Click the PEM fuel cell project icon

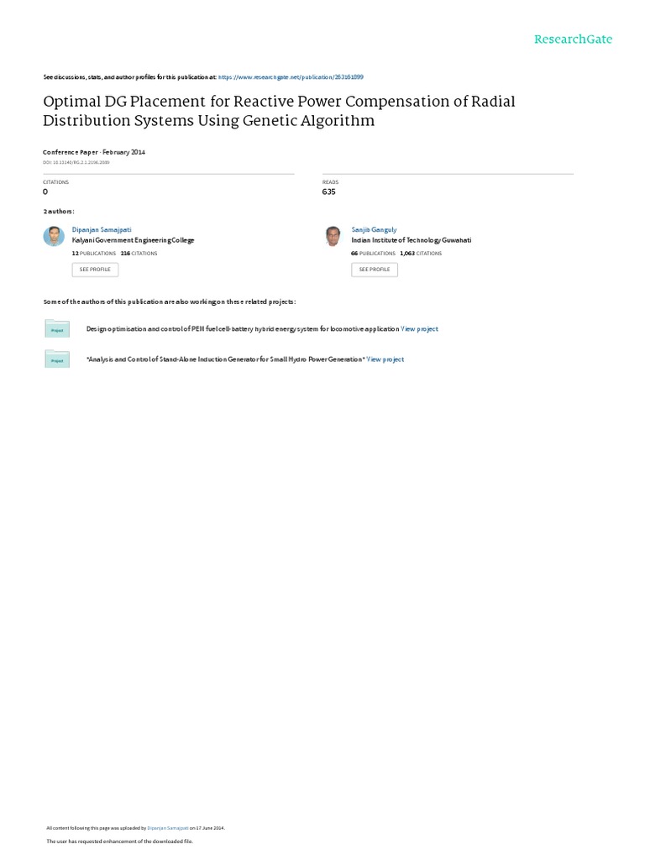pos(57,329)
